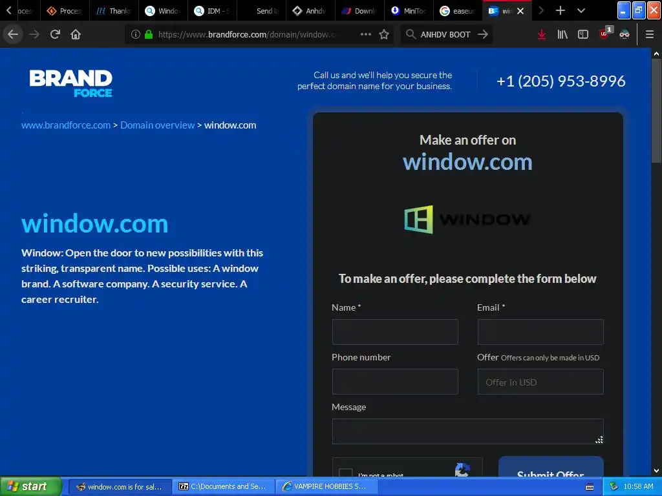This screenshot has width=662, height=496.
Task: Click the scrollbar down arrow
Action: (x=656, y=470)
